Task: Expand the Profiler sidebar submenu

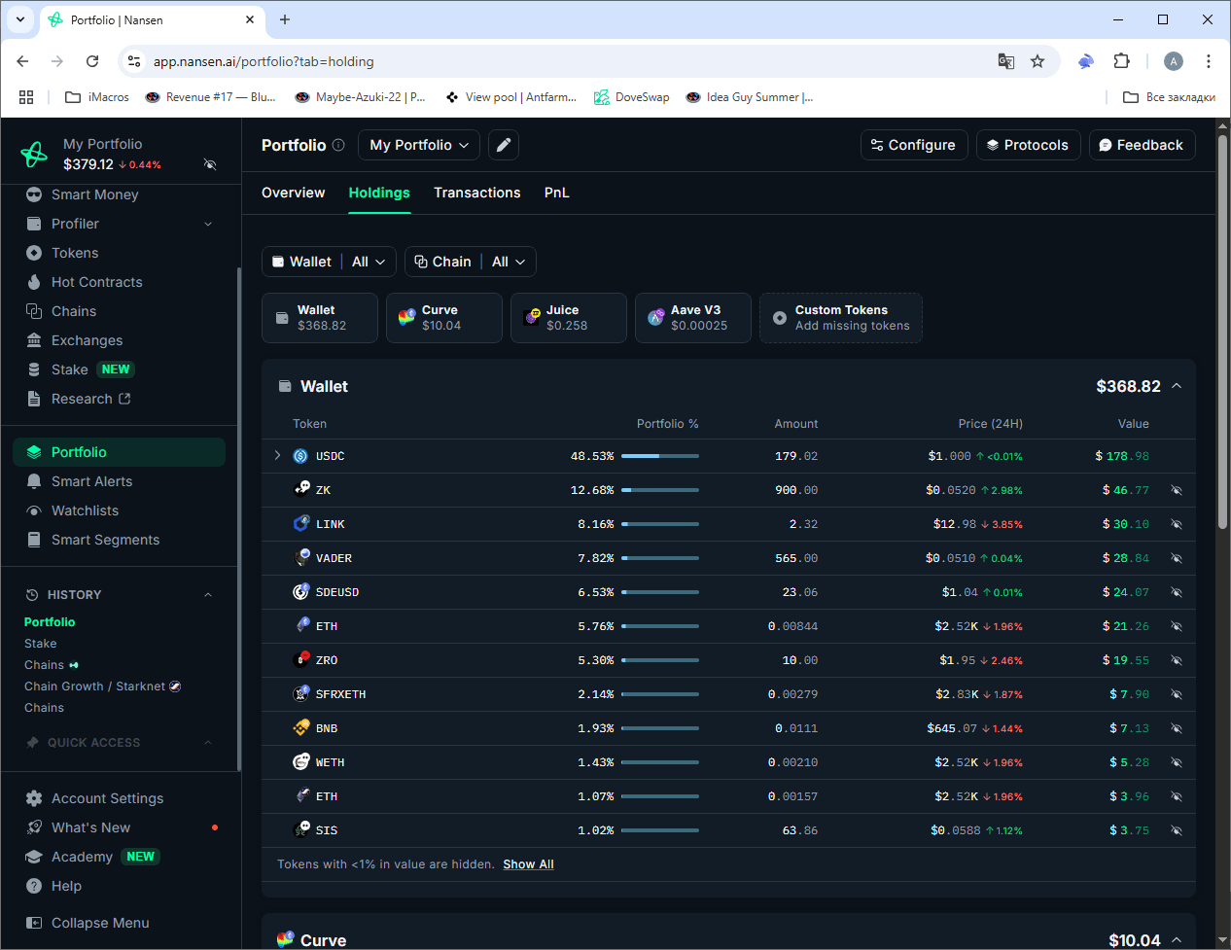Action: pos(208,224)
